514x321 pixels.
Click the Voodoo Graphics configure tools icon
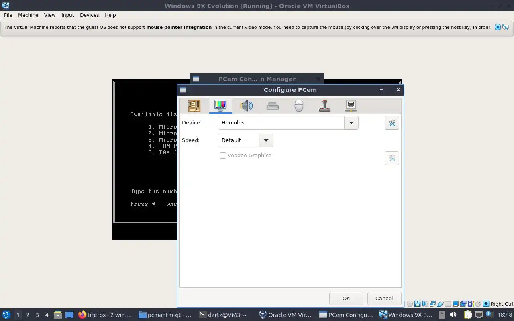[x=392, y=158]
